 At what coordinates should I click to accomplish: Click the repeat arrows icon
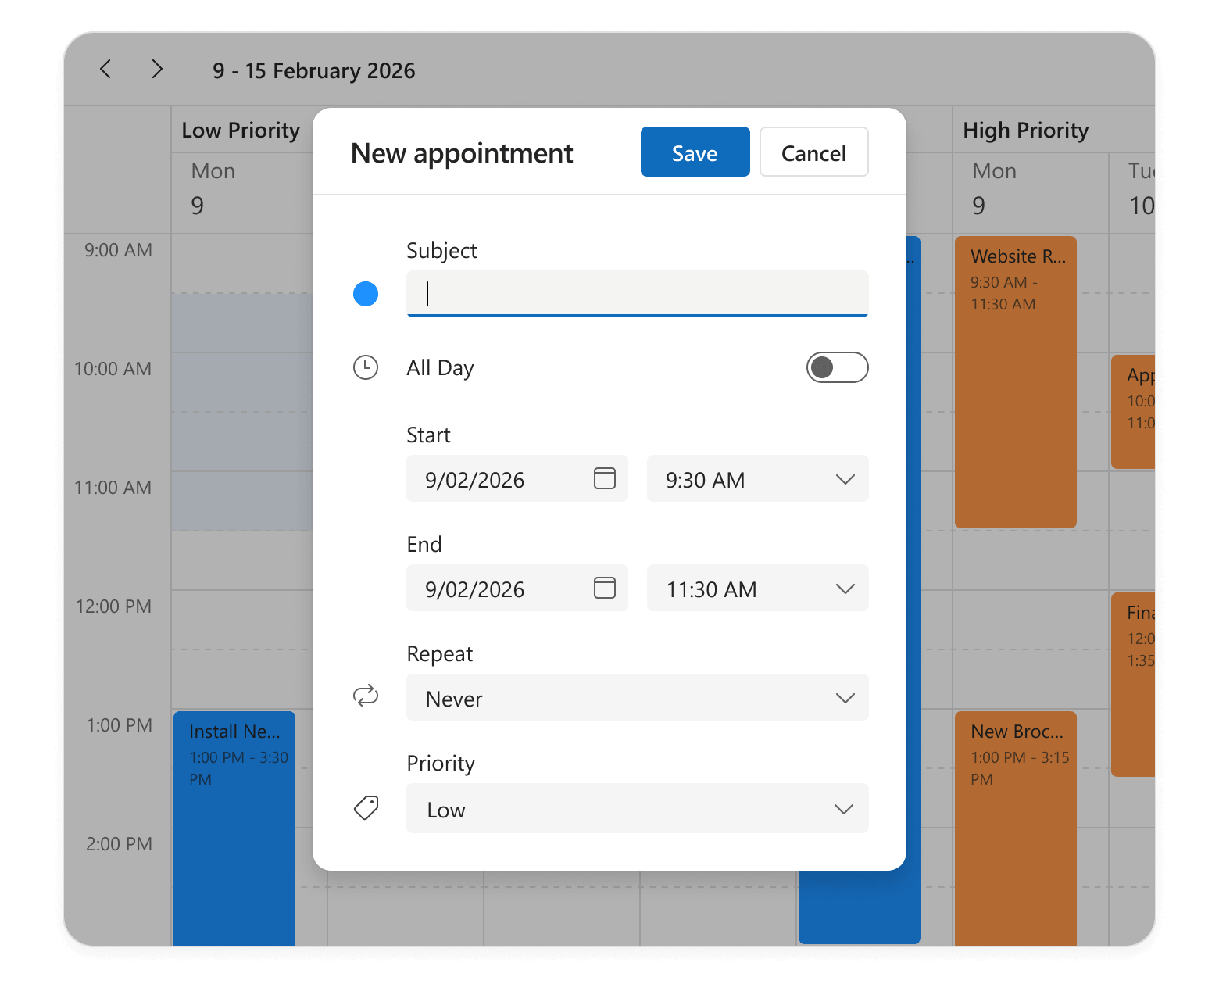point(366,696)
